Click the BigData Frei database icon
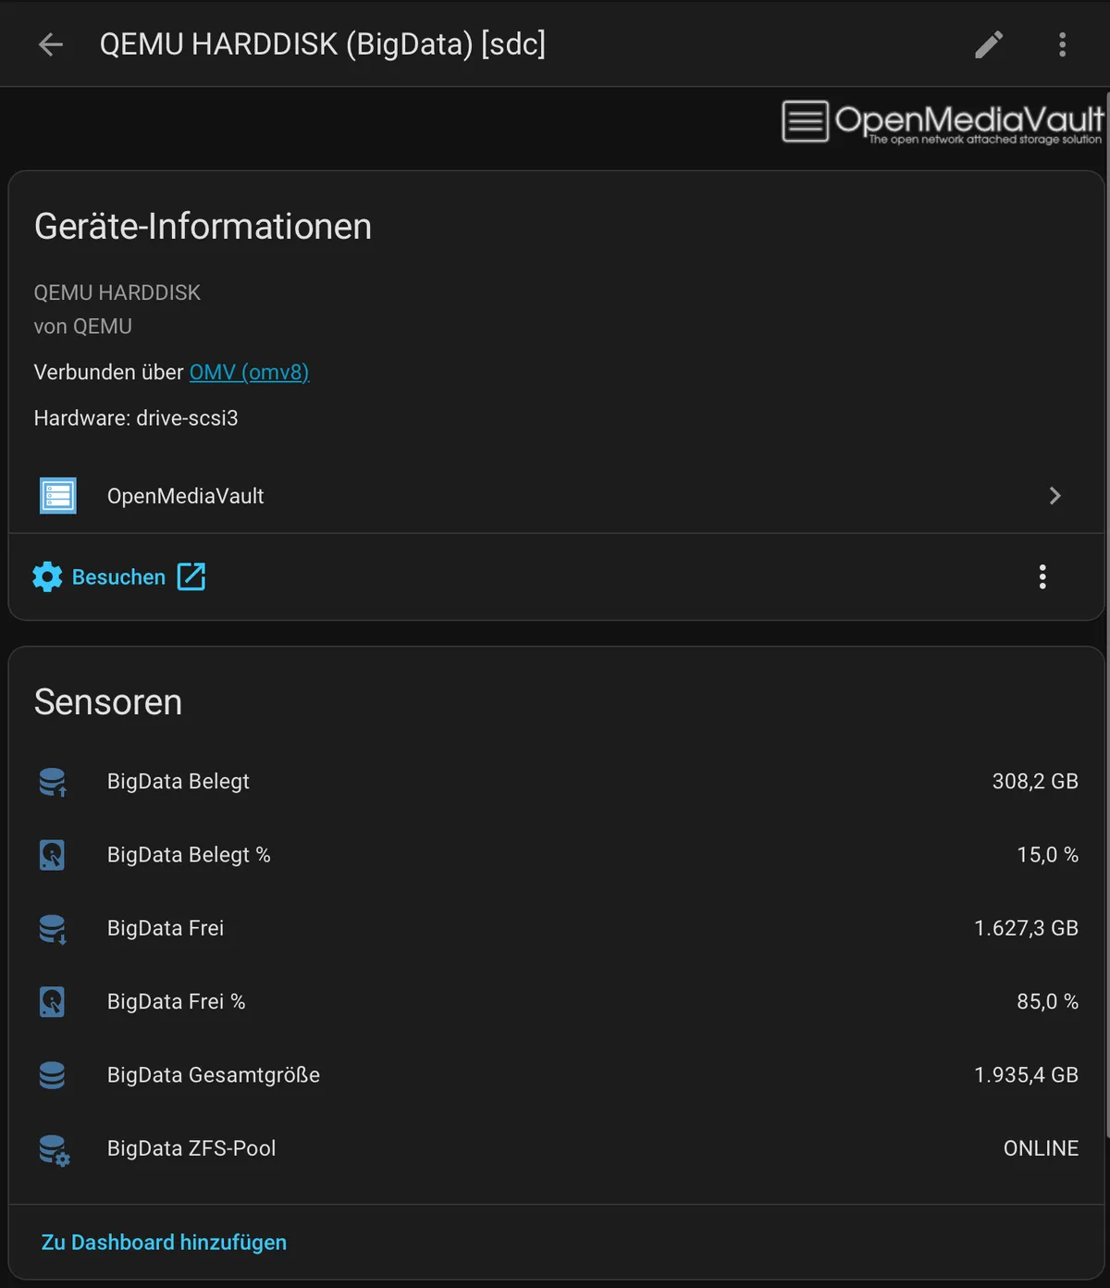The width and height of the screenshot is (1110, 1288). pos(53,928)
